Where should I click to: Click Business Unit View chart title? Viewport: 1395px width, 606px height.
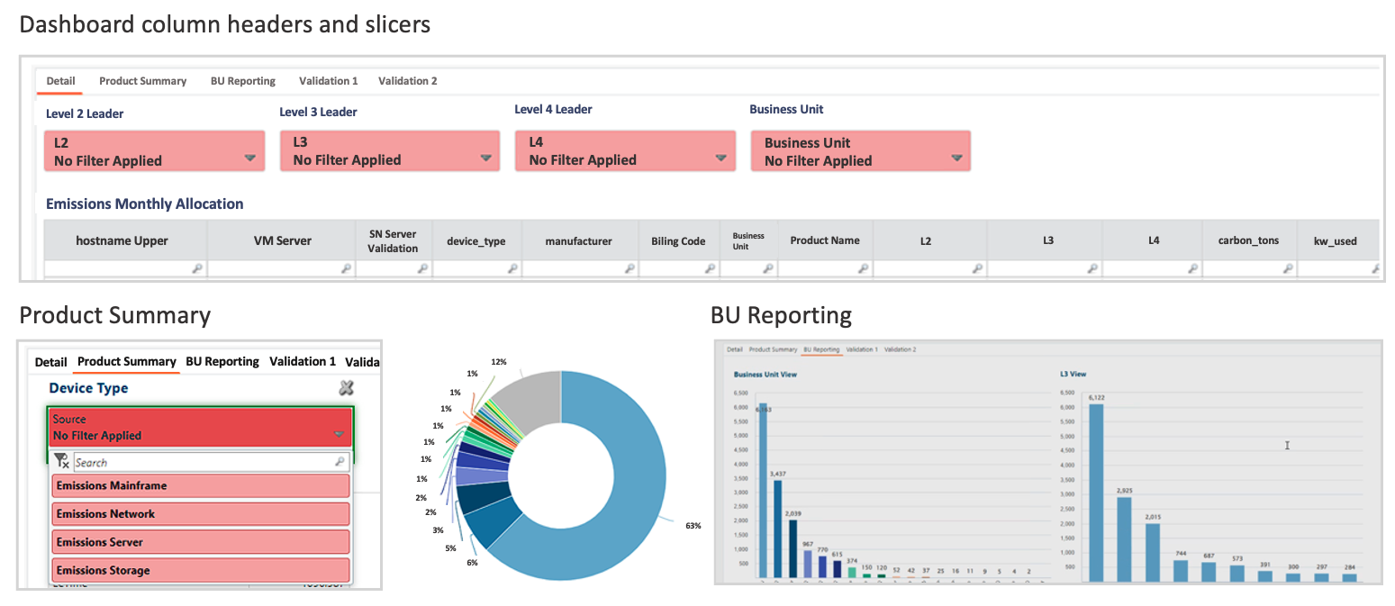(x=765, y=374)
